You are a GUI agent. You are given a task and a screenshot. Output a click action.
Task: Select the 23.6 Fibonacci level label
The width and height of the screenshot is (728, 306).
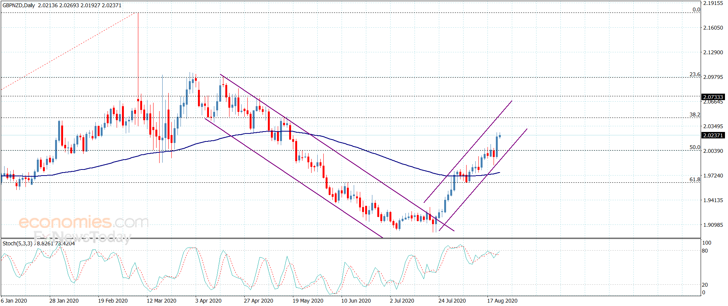pos(695,75)
